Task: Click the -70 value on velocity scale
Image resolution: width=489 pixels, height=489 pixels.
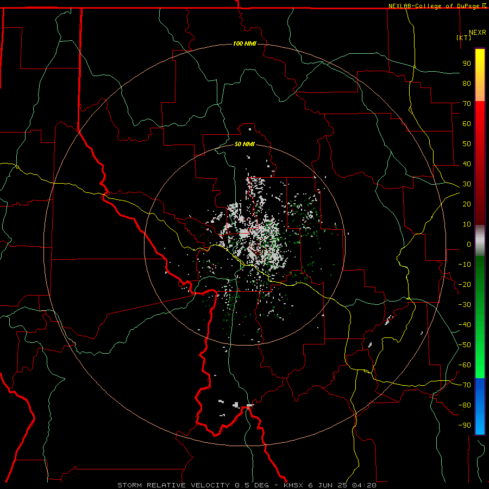Action: (x=465, y=385)
